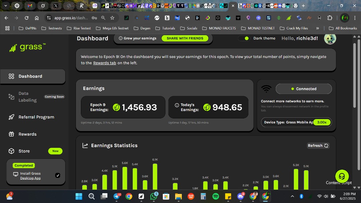Bookmark this page with the star icon
This screenshot has width=361, height=203.
112,18
